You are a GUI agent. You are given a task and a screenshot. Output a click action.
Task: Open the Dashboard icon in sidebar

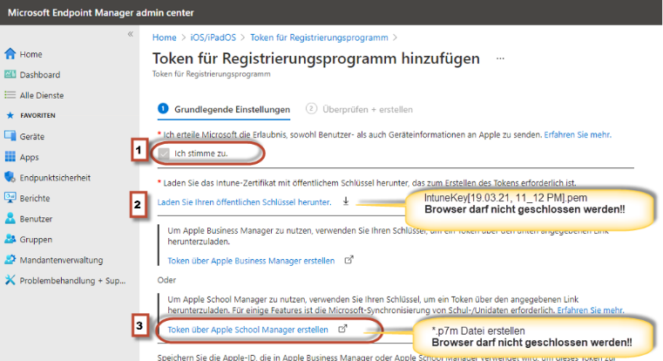pyautogui.click(x=10, y=75)
